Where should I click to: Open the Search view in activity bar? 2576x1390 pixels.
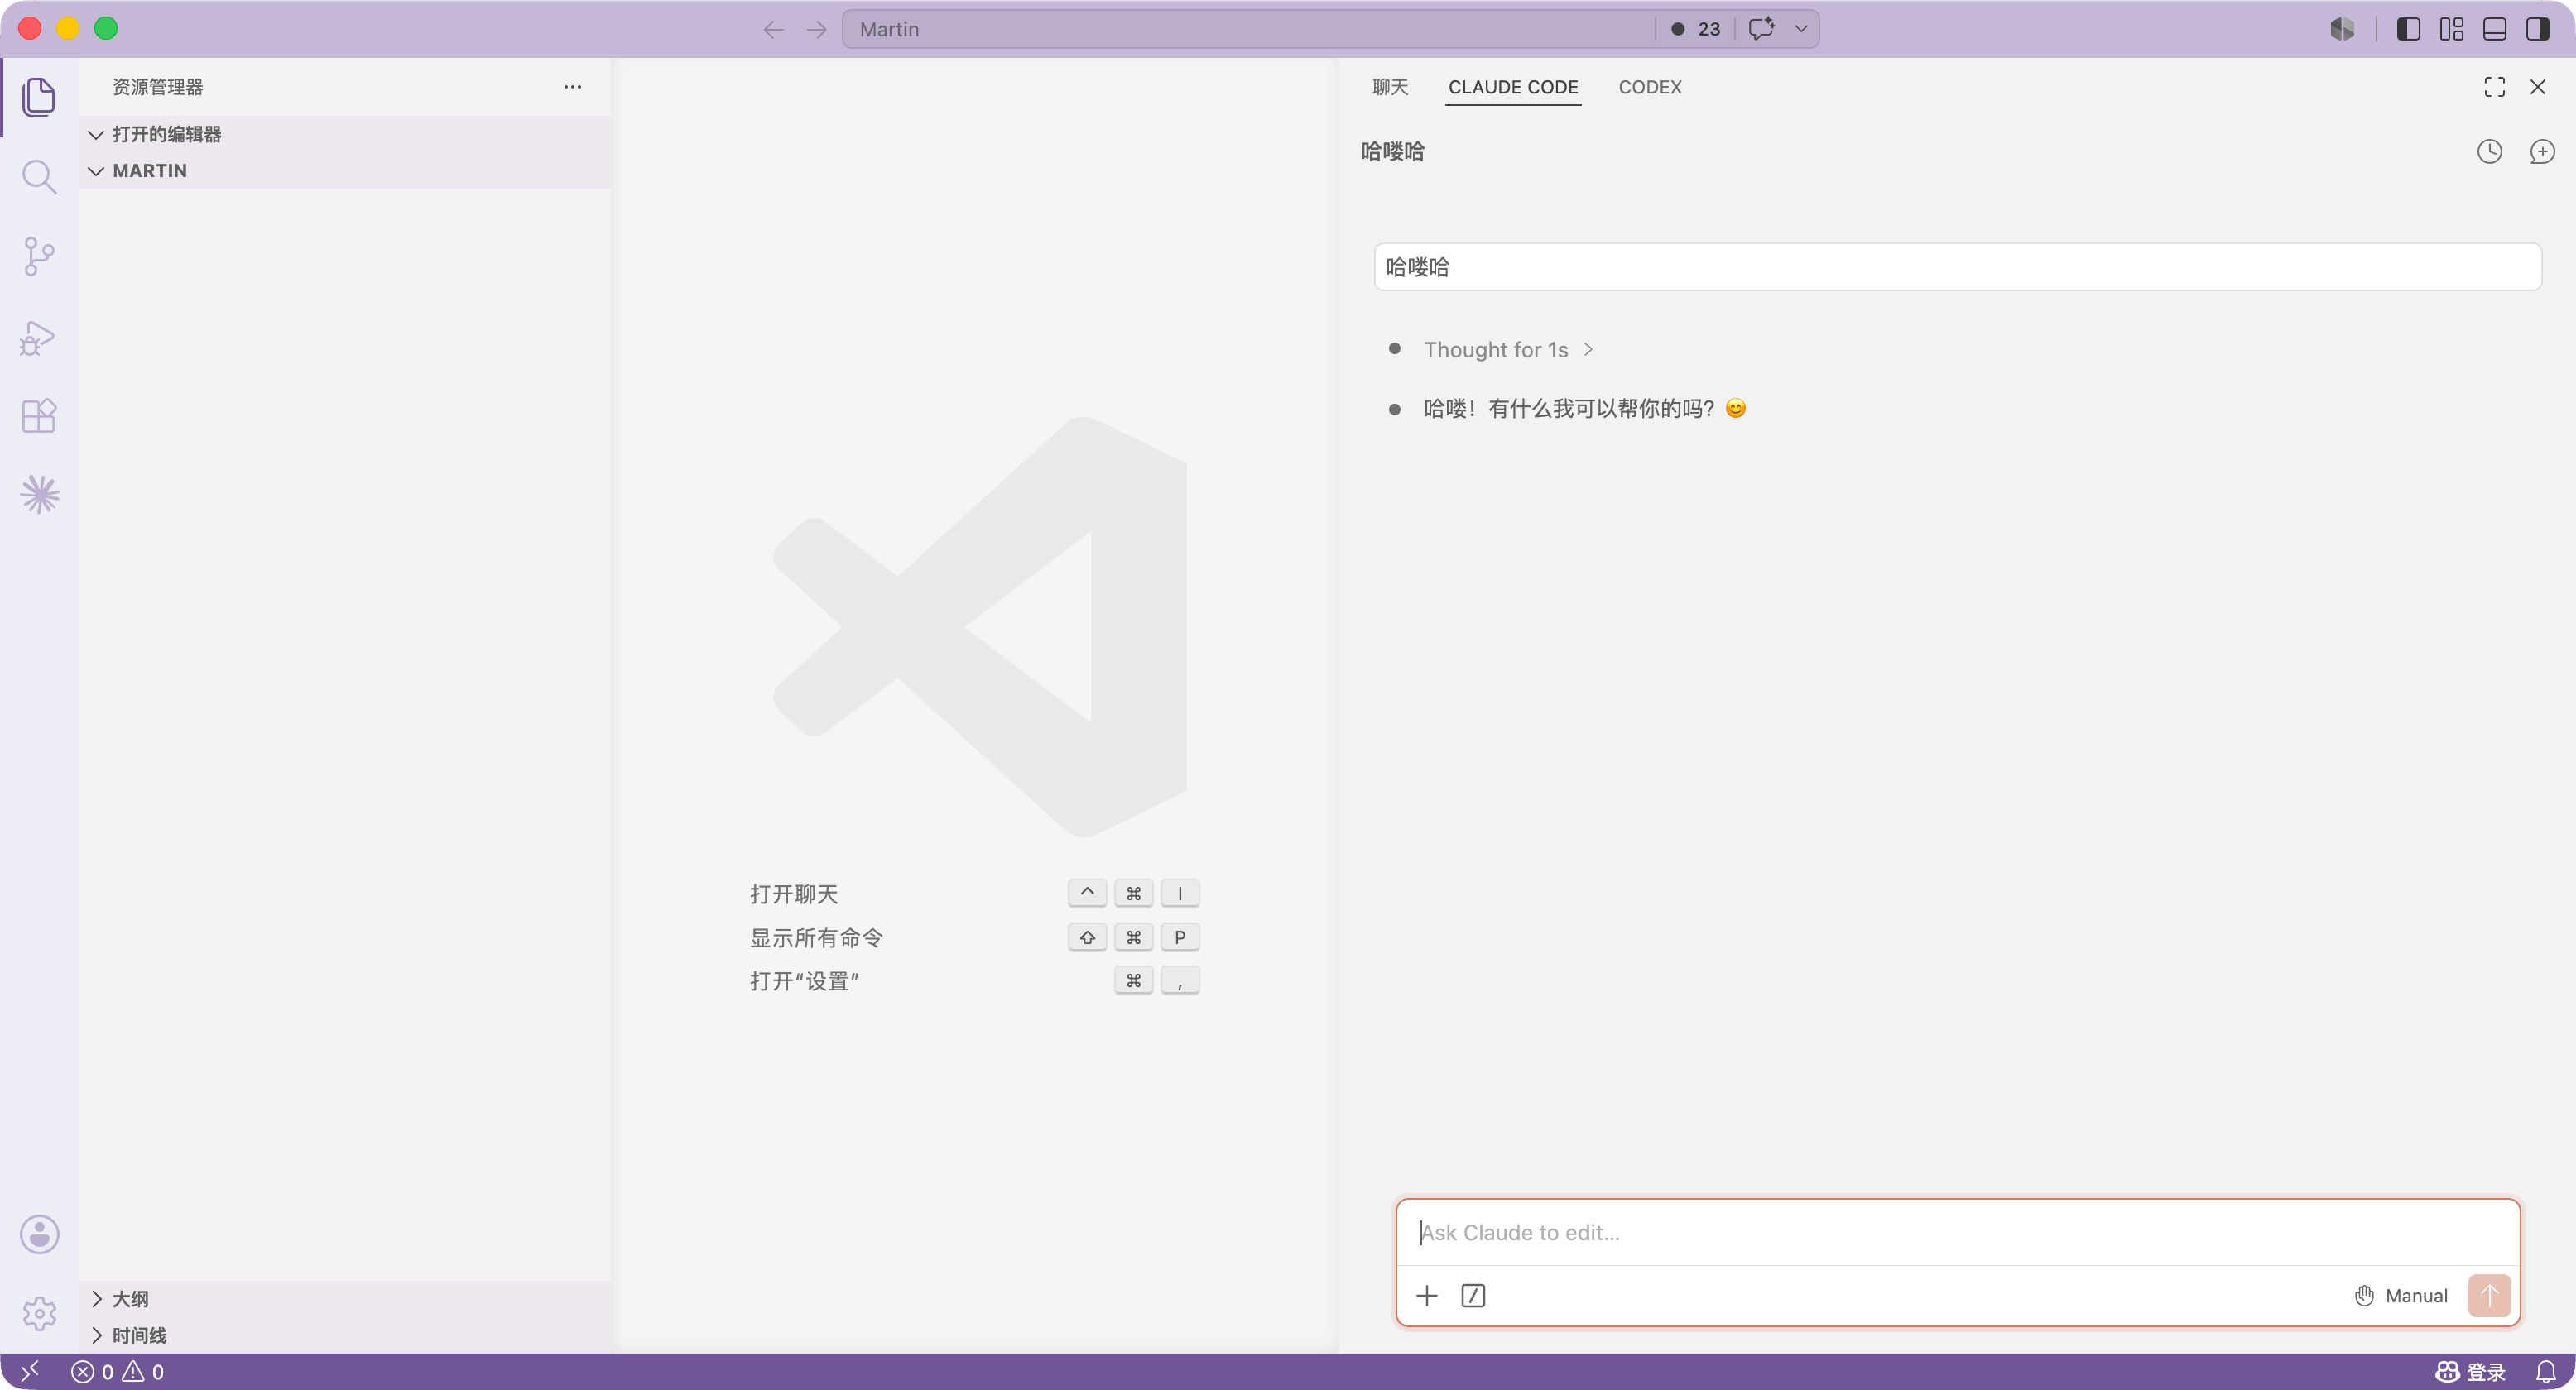tap(39, 177)
